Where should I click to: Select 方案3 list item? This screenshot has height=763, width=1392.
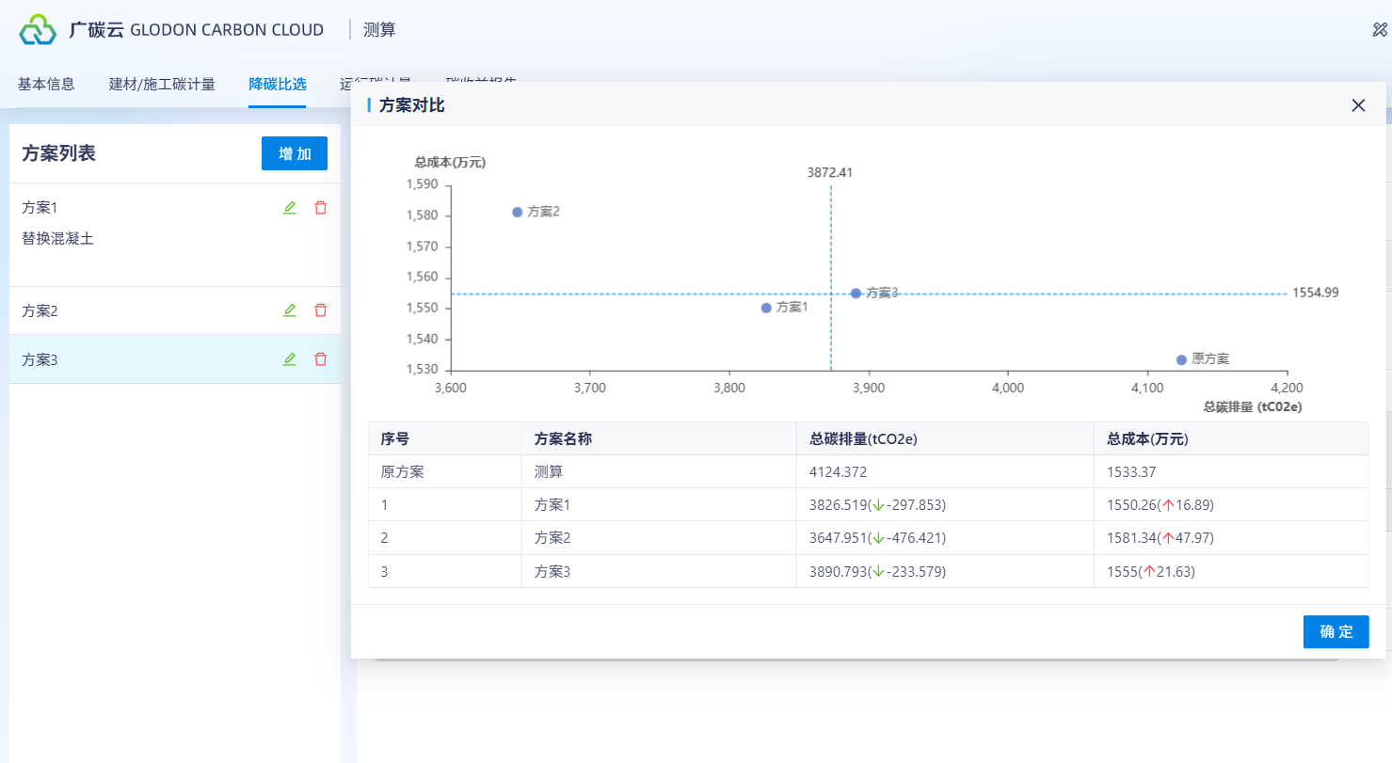40,359
